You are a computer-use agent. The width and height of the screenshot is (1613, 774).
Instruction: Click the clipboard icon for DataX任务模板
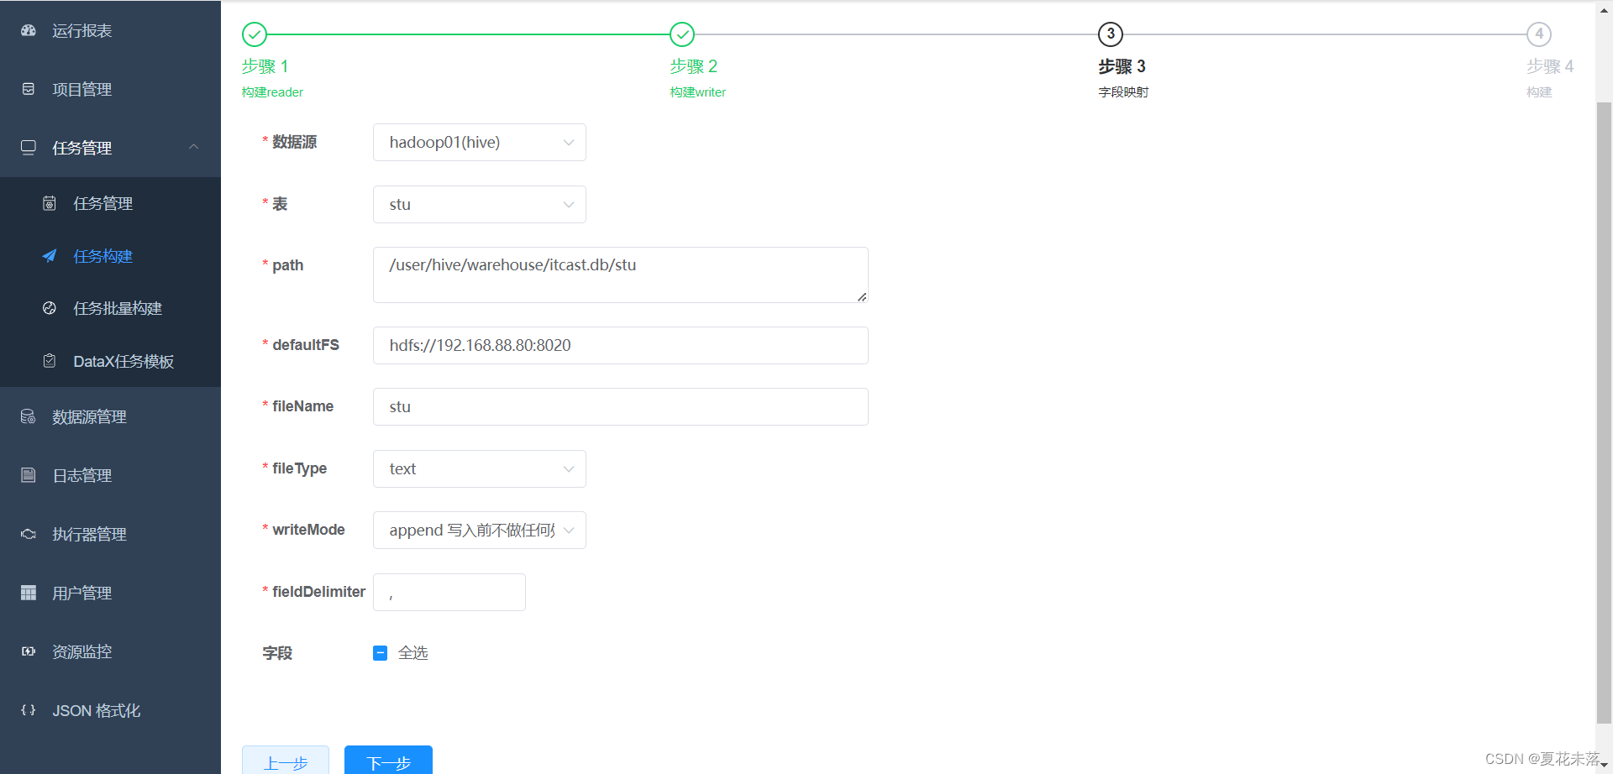point(50,361)
